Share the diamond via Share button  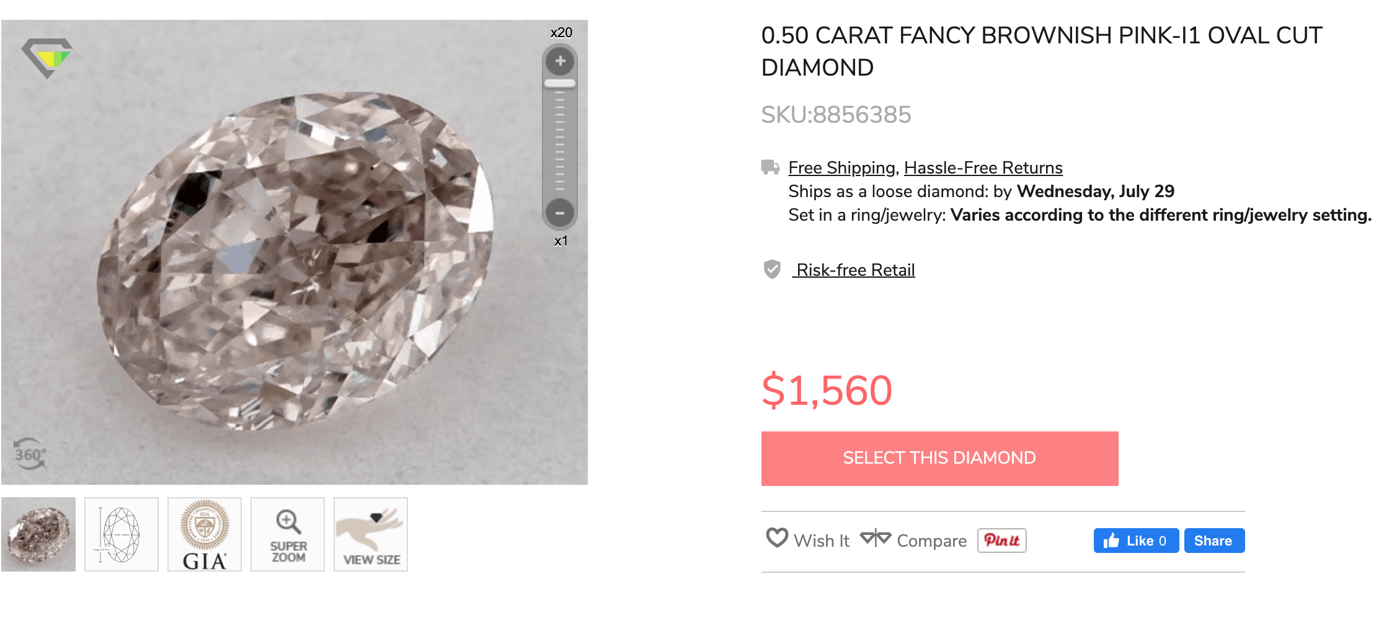click(x=1213, y=540)
